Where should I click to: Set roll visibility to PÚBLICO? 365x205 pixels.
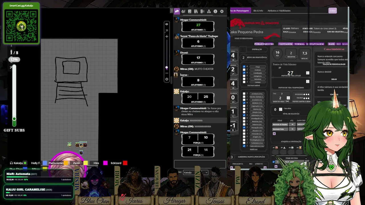click(x=259, y=44)
